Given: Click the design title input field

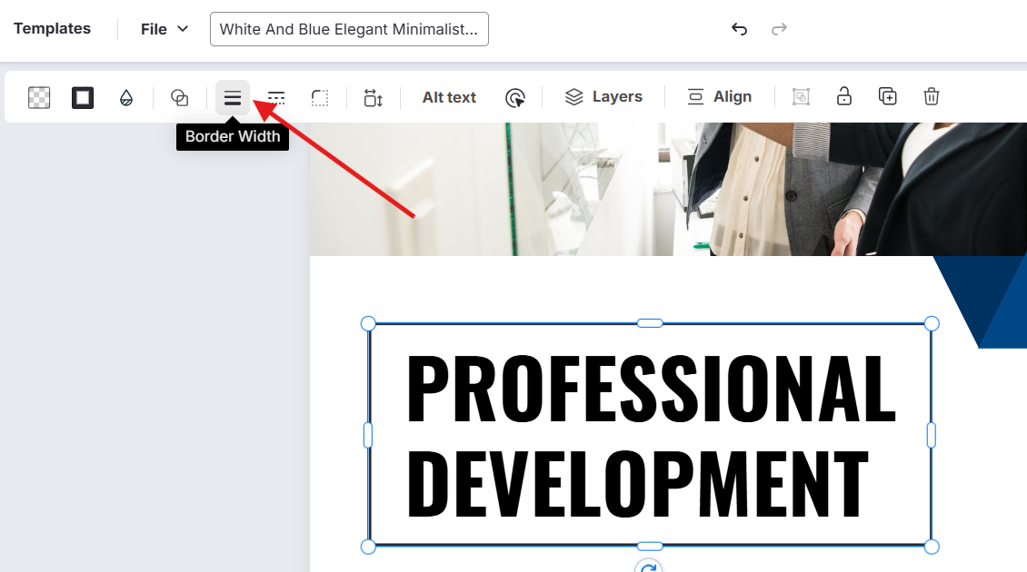Looking at the screenshot, I should click(349, 29).
